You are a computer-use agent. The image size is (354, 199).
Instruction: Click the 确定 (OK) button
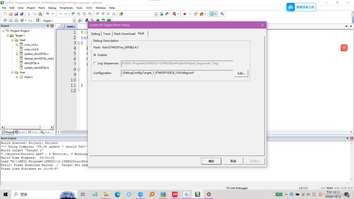(211, 161)
